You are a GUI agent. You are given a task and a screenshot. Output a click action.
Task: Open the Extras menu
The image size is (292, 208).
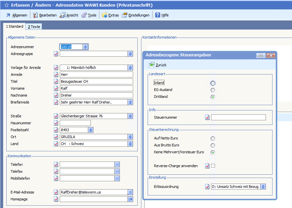coord(110,15)
